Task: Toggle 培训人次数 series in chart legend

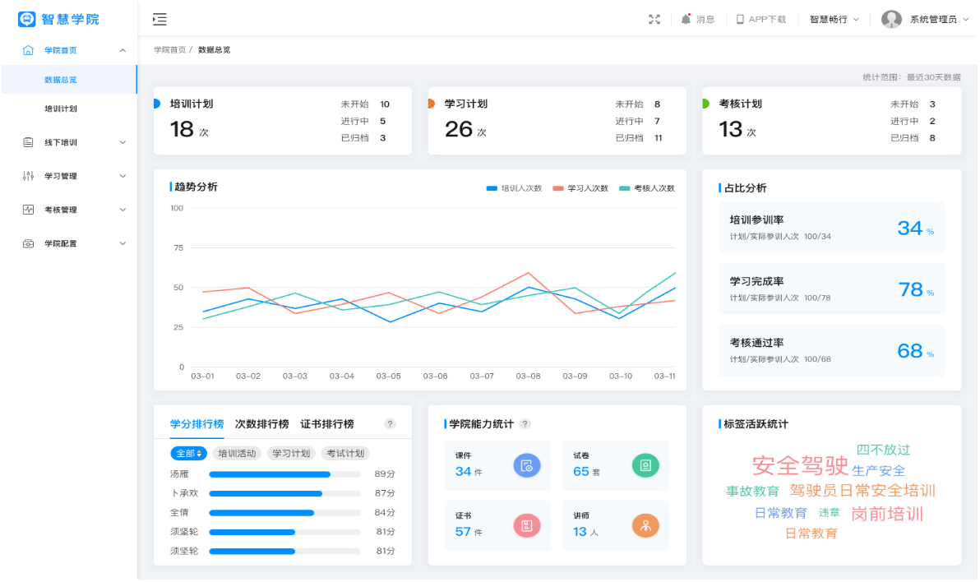Action: (514, 188)
